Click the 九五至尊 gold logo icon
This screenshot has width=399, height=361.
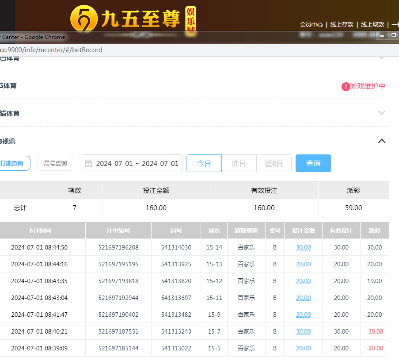(x=84, y=19)
